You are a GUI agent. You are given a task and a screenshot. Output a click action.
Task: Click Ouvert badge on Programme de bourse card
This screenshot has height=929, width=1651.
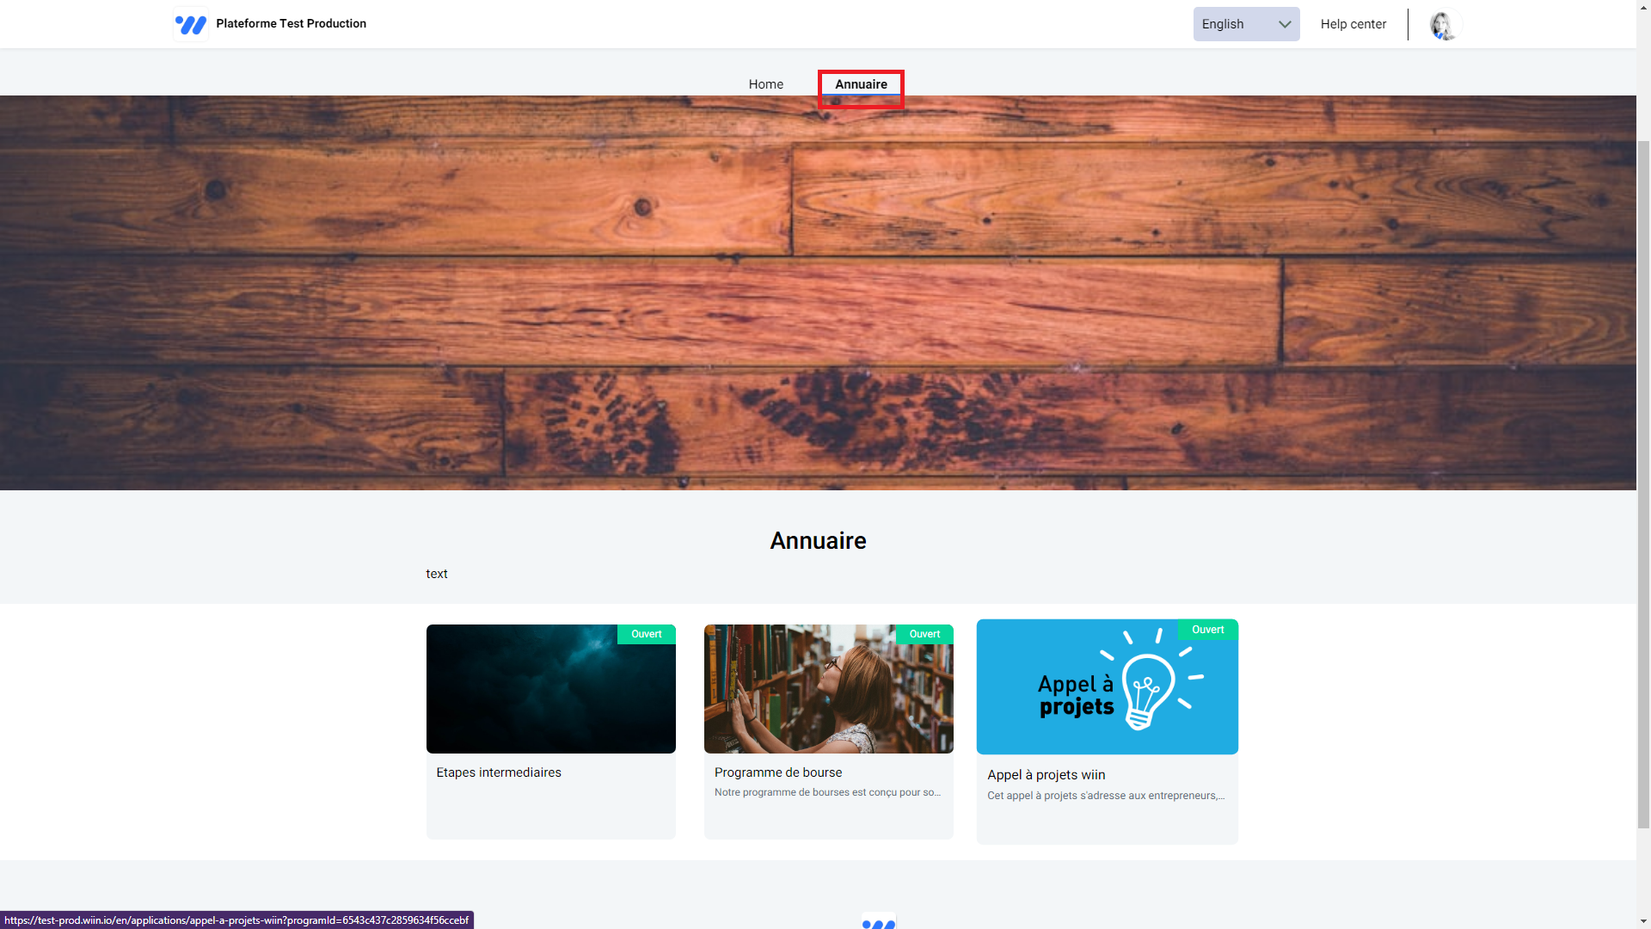tap(924, 634)
